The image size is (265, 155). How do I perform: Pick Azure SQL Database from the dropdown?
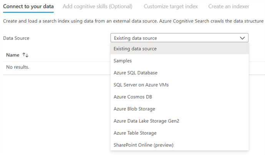point(136,73)
